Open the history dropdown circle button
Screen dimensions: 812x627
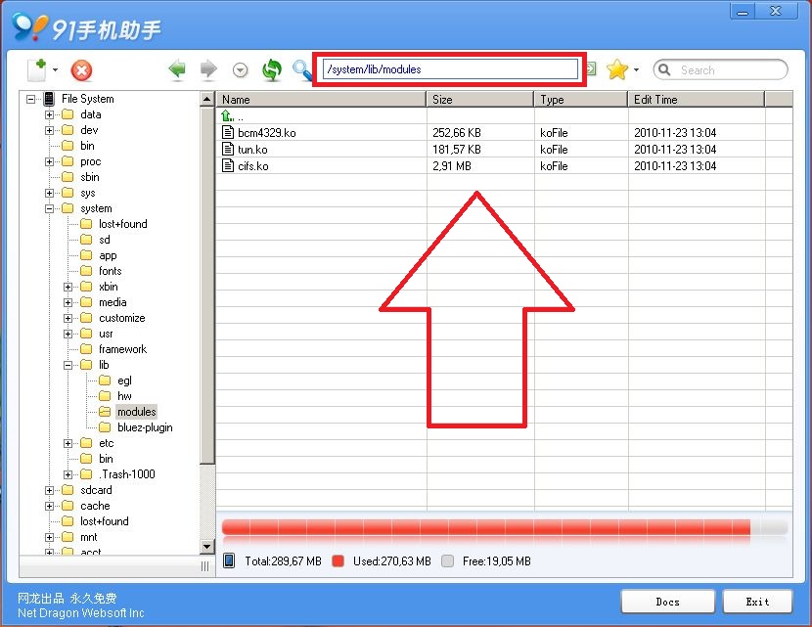pos(240,69)
